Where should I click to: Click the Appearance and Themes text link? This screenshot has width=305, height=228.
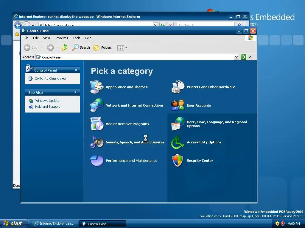[x=127, y=87]
